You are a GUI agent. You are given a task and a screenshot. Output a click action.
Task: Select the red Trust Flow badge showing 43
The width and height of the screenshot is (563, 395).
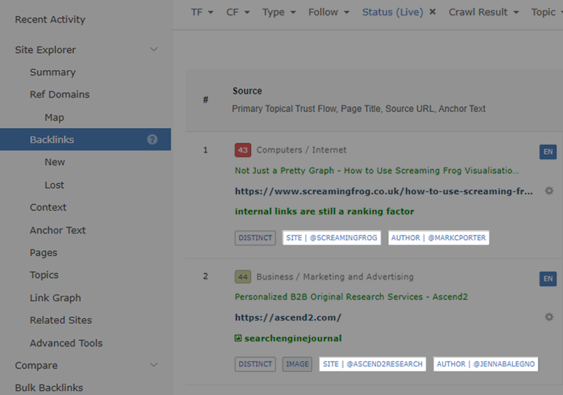click(x=242, y=150)
